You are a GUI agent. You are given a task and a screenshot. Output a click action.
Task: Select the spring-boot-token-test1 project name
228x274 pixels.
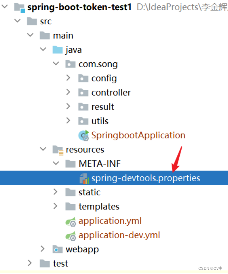79,8
